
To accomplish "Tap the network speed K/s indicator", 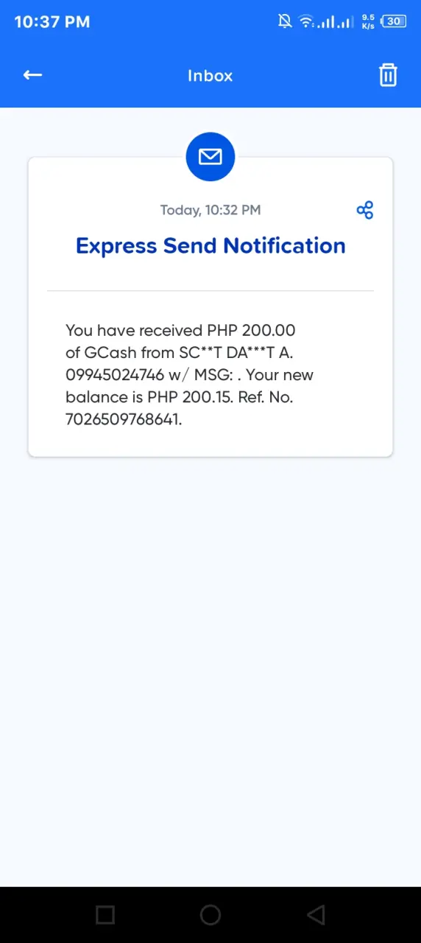I will (368, 21).
